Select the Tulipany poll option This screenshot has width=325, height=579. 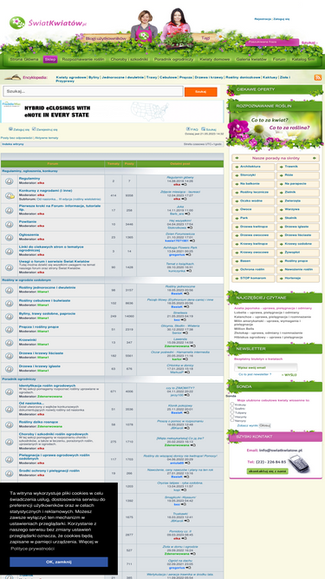point(231,412)
